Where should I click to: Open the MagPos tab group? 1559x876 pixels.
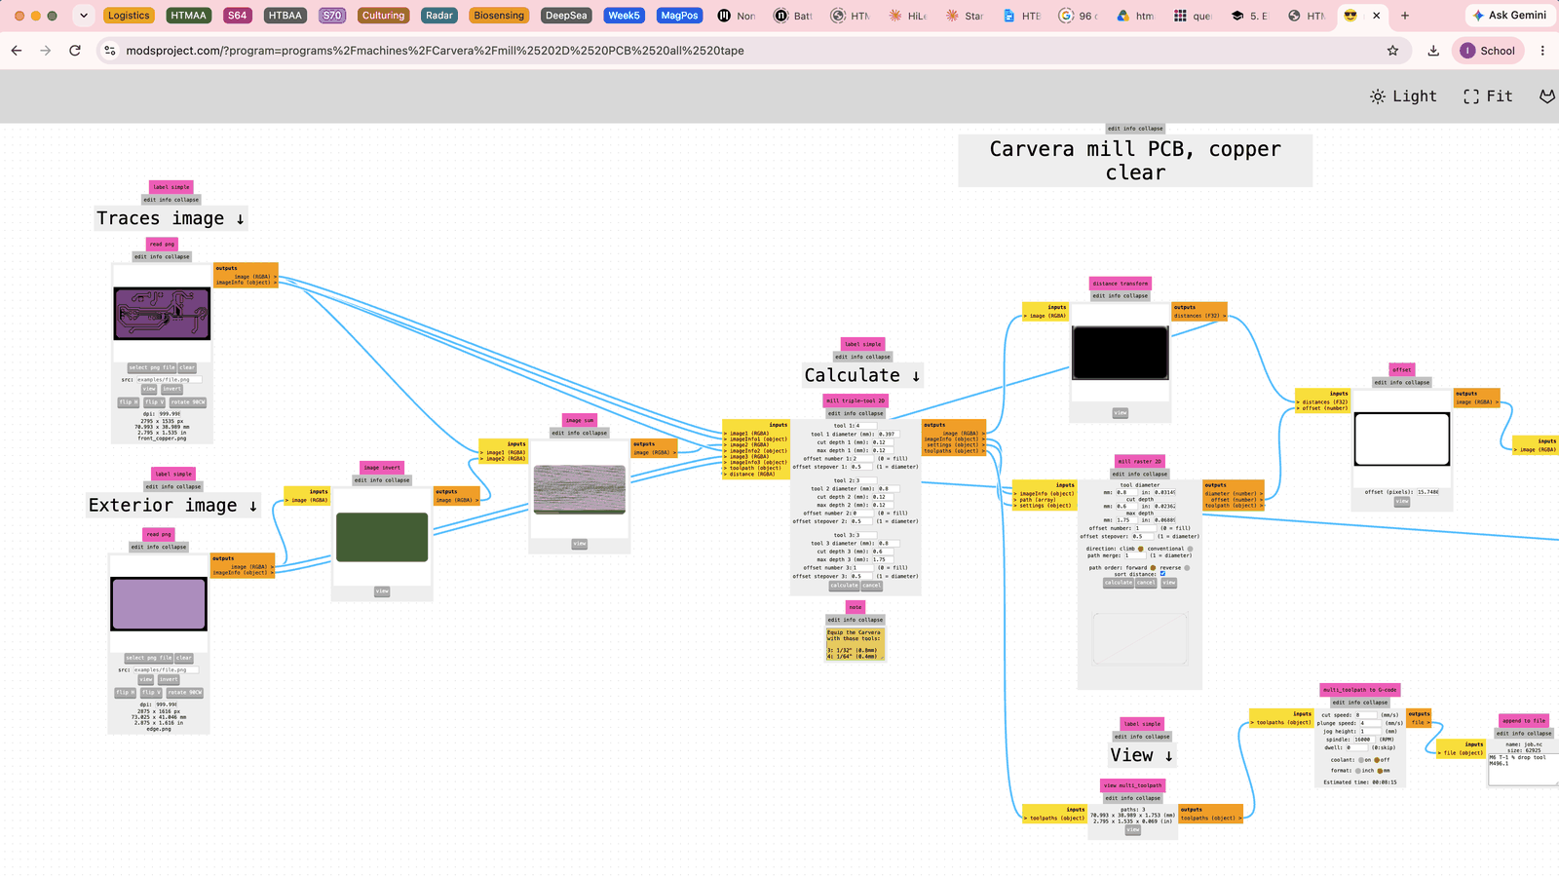tap(679, 16)
